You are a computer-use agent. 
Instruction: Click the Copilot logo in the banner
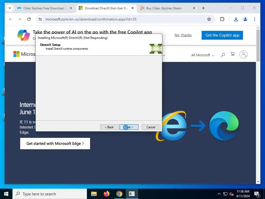24,35
